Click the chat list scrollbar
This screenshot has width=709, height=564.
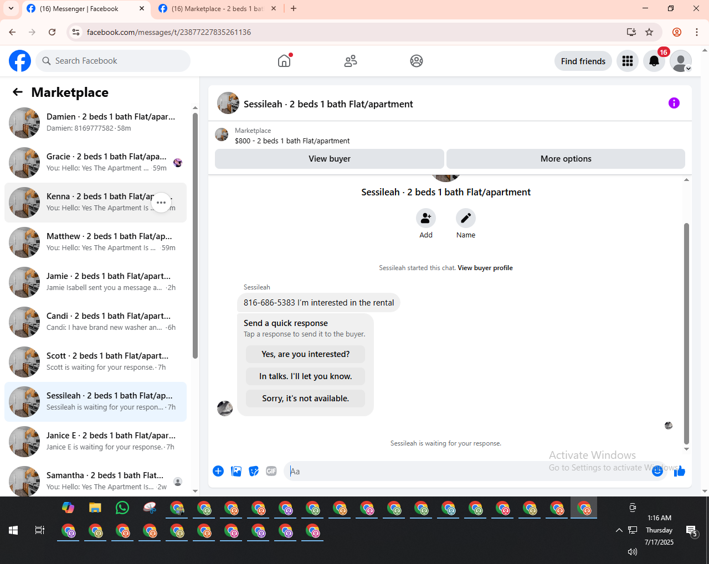[x=195, y=235]
